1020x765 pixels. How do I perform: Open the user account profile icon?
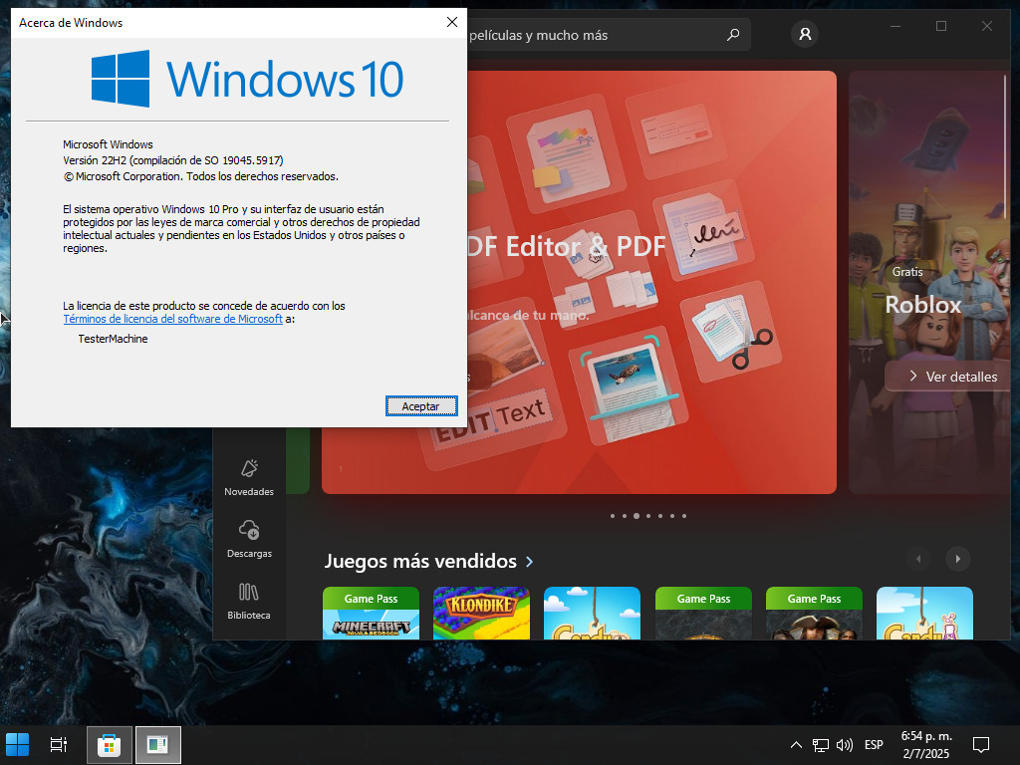(x=804, y=35)
